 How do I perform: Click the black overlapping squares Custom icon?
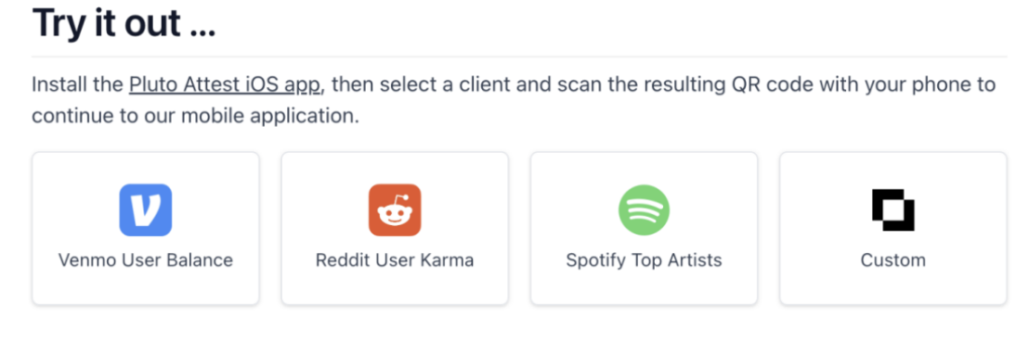click(893, 210)
